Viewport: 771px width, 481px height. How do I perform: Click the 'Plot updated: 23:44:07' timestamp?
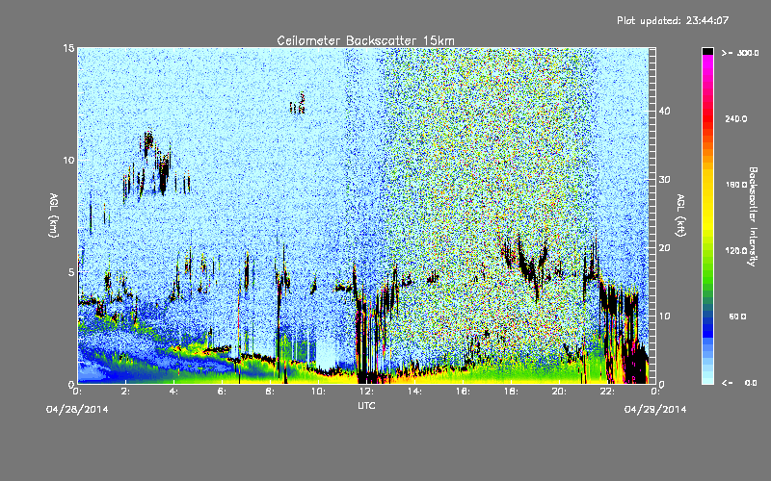[x=672, y=20]
